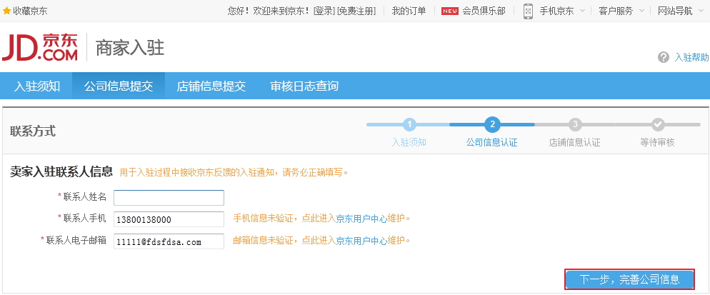Screen dimensions: 710x295
Task: Switch to 店铺信息提交 tab
Action: click(x=211, y=86)
